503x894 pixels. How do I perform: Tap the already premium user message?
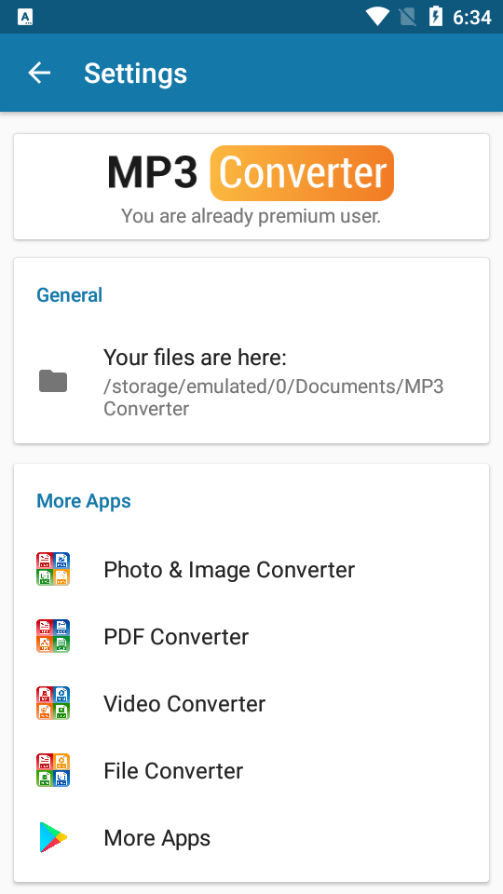251,217
